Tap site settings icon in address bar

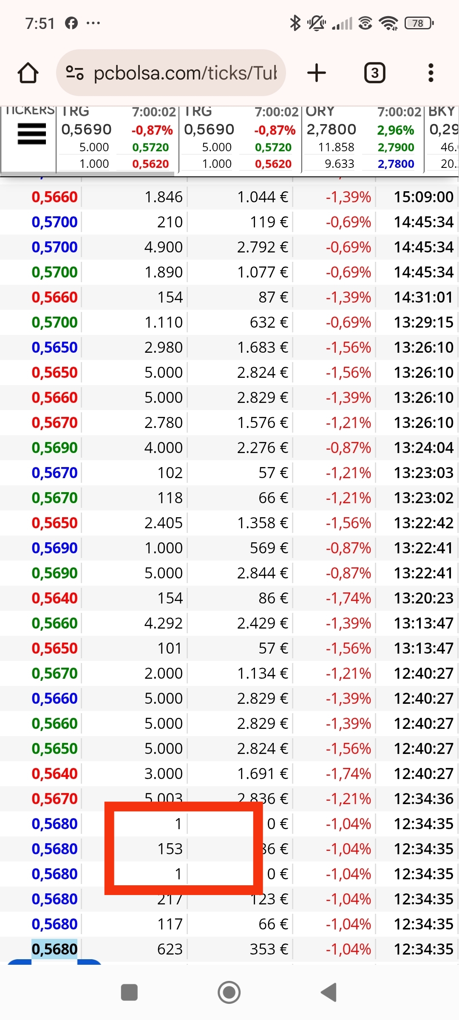[75, 73]
